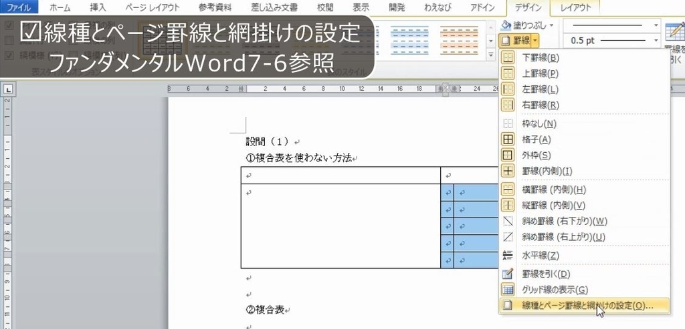
Task: Switch to the レイアウト table tools tab
Action: [x=575, y=7]
